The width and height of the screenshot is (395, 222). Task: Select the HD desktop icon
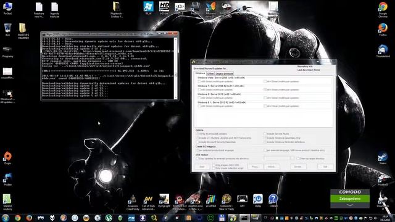click(164, 8)
